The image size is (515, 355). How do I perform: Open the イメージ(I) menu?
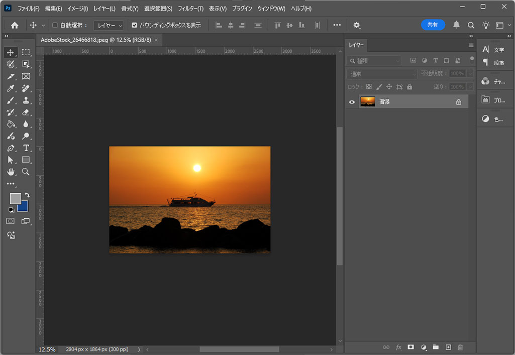tap(77, 9)
